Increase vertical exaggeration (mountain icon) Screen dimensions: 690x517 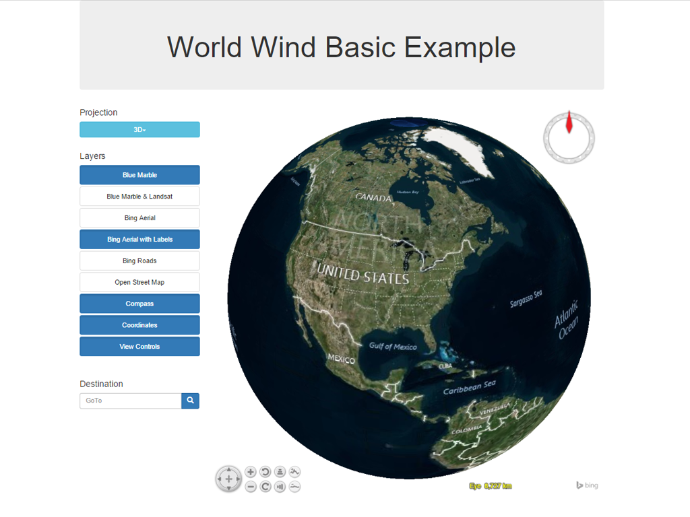pos(294,472)
